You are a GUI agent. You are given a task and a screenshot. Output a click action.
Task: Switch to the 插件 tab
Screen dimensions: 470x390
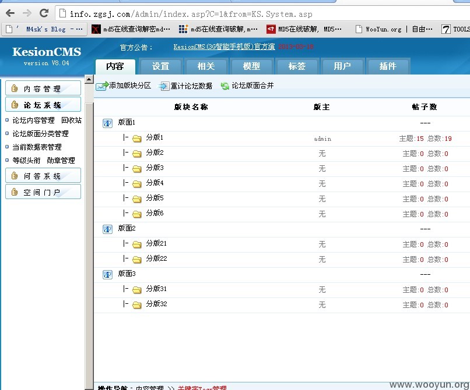tap(388, 66)
